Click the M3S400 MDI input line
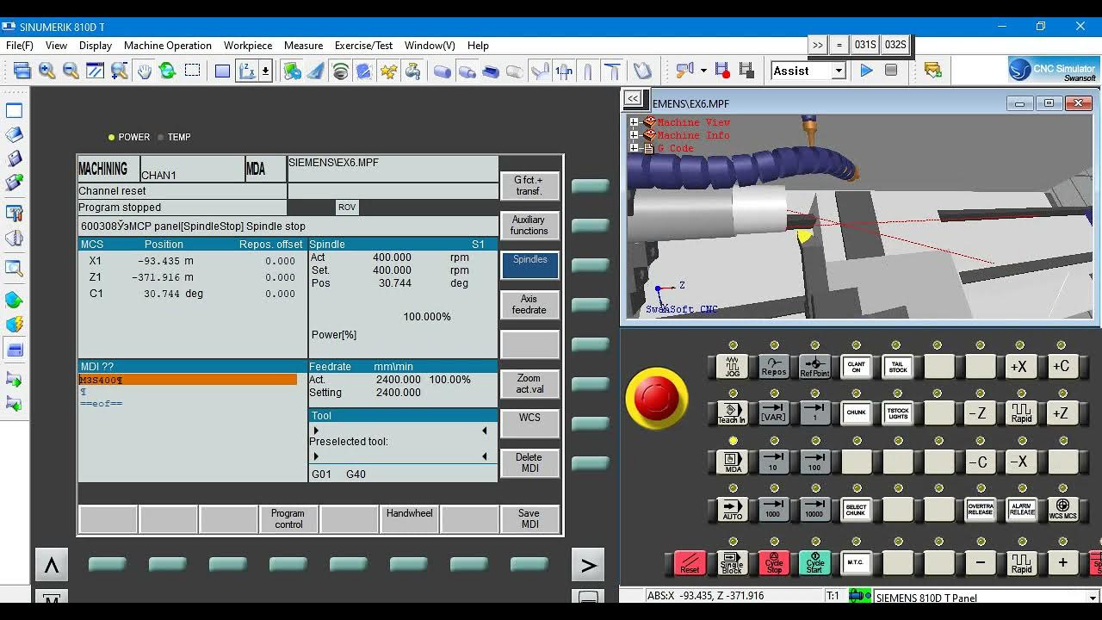The image size is (1102, 620). [x=188, y=380]
